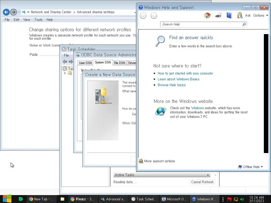Open the clock showing 10:24 AM
This screenshot has height=203, width=271.
tap(256, 199)
